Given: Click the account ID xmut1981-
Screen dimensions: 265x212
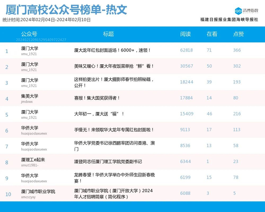Looking at the screenshot, I should click(30, 165).
